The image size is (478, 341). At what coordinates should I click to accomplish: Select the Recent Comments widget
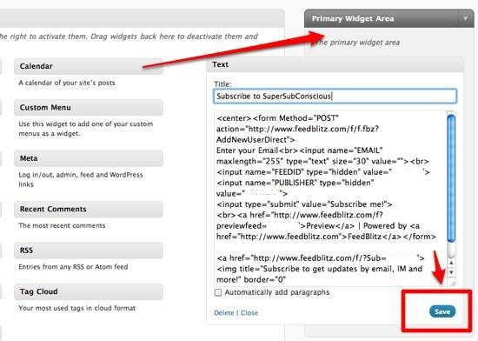pyautogui.click(x=89, y=209)
